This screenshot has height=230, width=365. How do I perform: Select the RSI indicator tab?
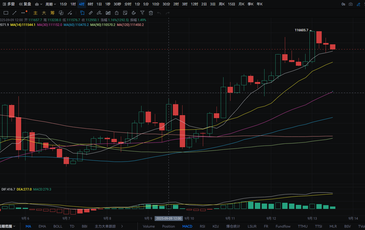(x=202, y=226)
